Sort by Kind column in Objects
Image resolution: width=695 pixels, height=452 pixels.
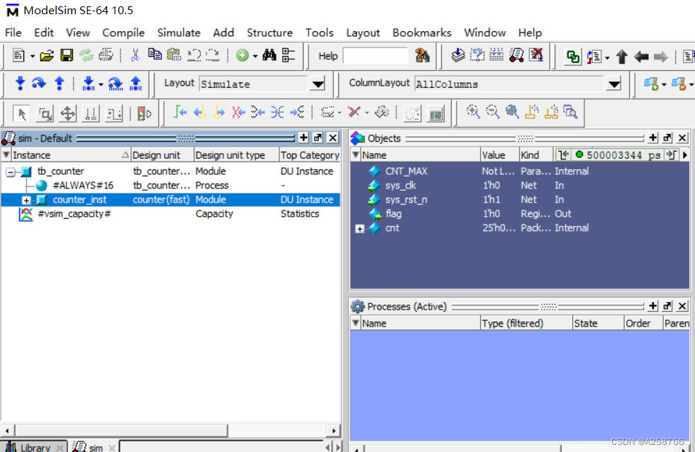[536, 155]
